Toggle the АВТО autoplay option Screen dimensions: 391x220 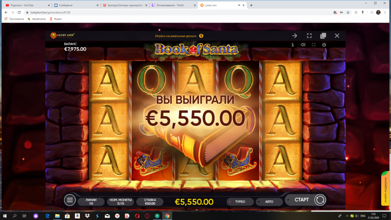tap(269, 202)
